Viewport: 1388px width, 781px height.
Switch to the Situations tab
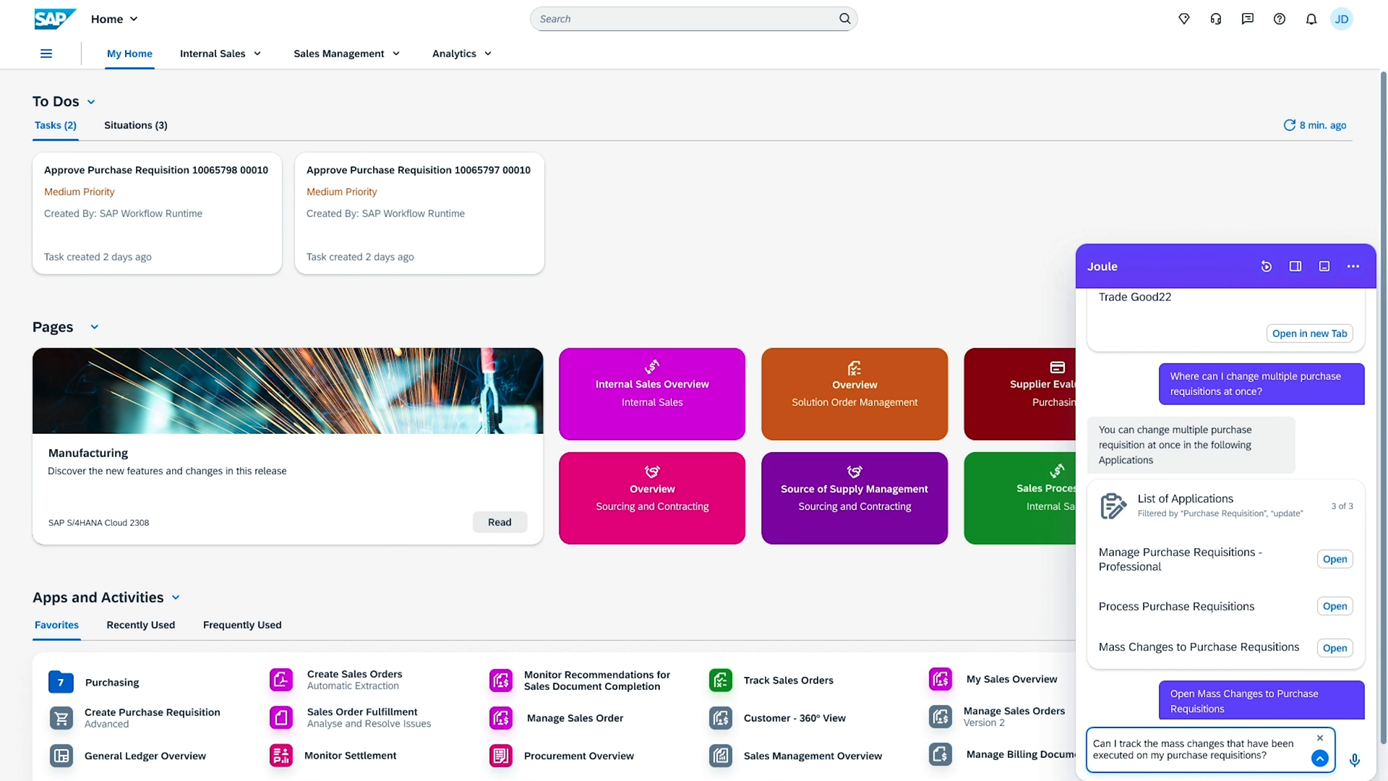click(x=135, y=125)
